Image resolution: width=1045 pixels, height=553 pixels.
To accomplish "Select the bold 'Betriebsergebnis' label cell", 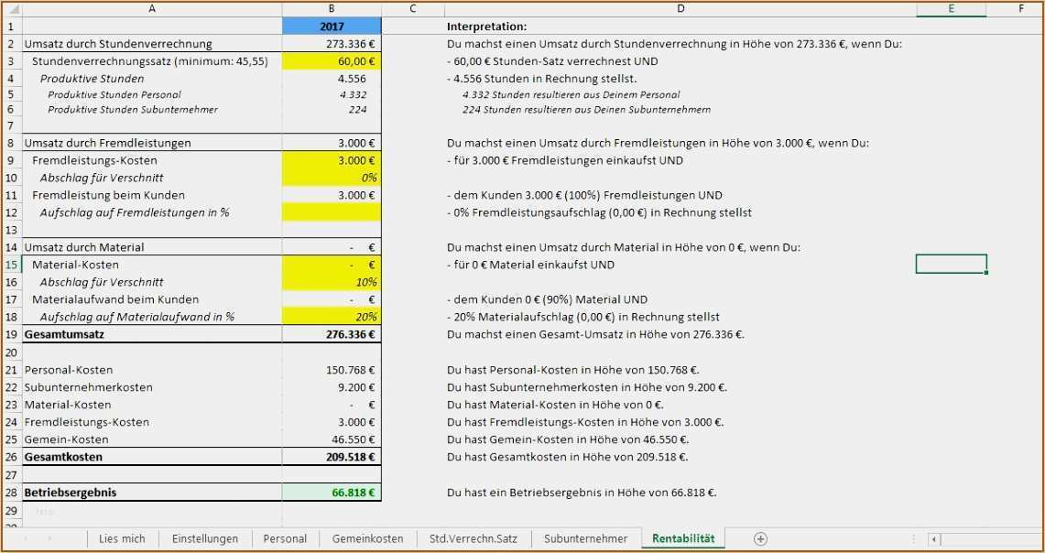I will point(152,493).
